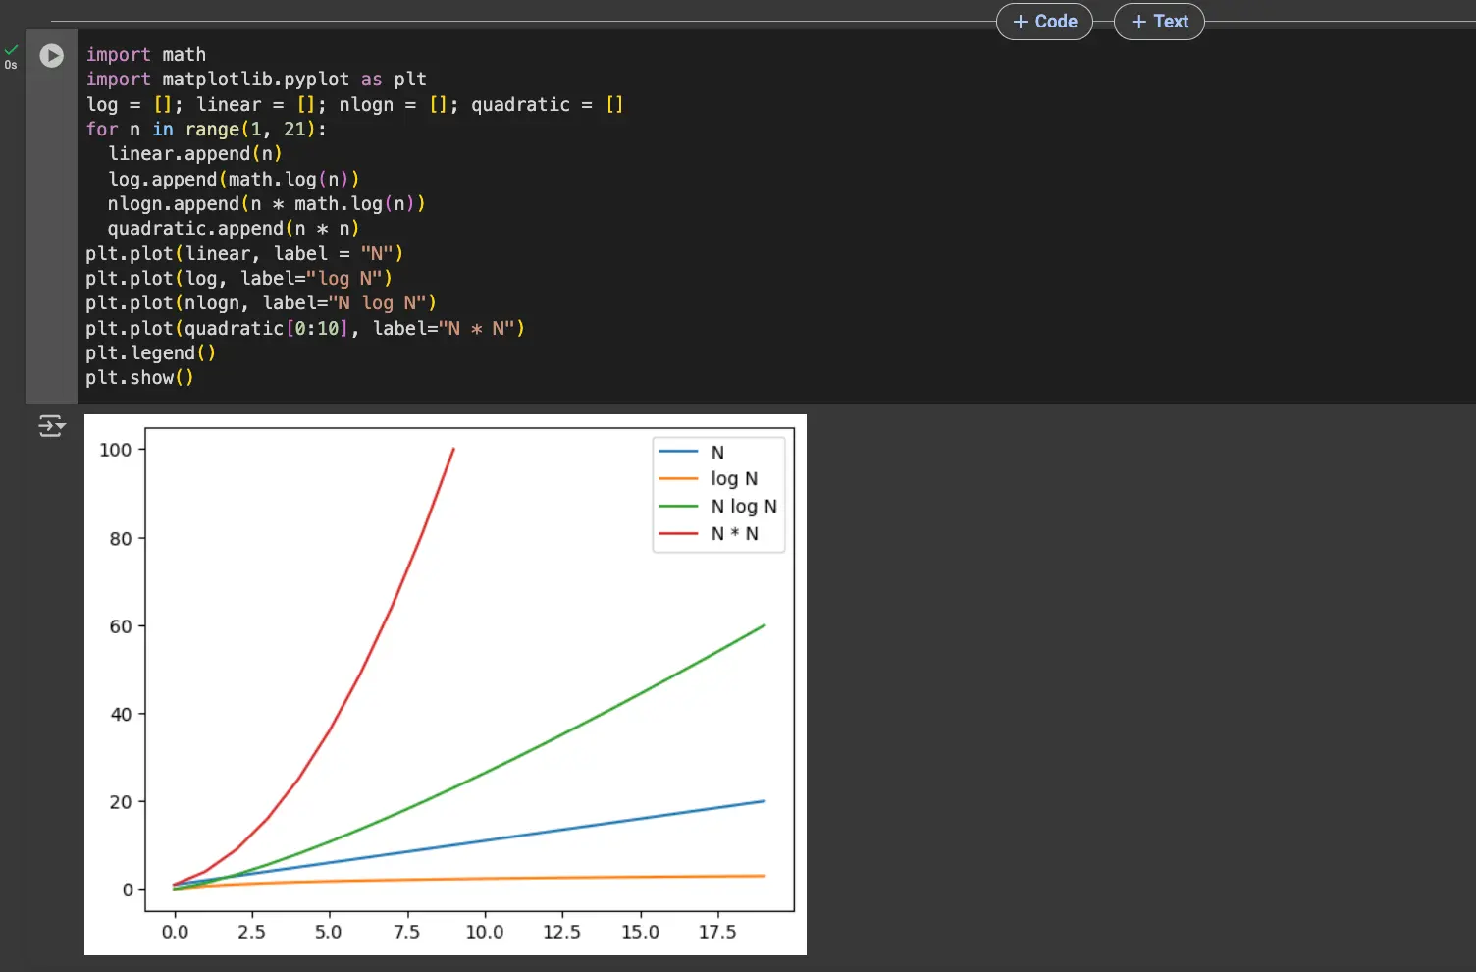Click the x-axis label 17.5
The image size is (1476, 972).
717,932
